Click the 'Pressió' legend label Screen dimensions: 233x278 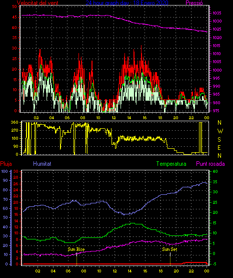click(194, 3)
